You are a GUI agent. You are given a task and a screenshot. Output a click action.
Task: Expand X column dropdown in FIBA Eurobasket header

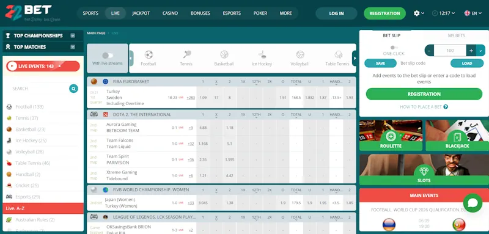click(216, 84)
